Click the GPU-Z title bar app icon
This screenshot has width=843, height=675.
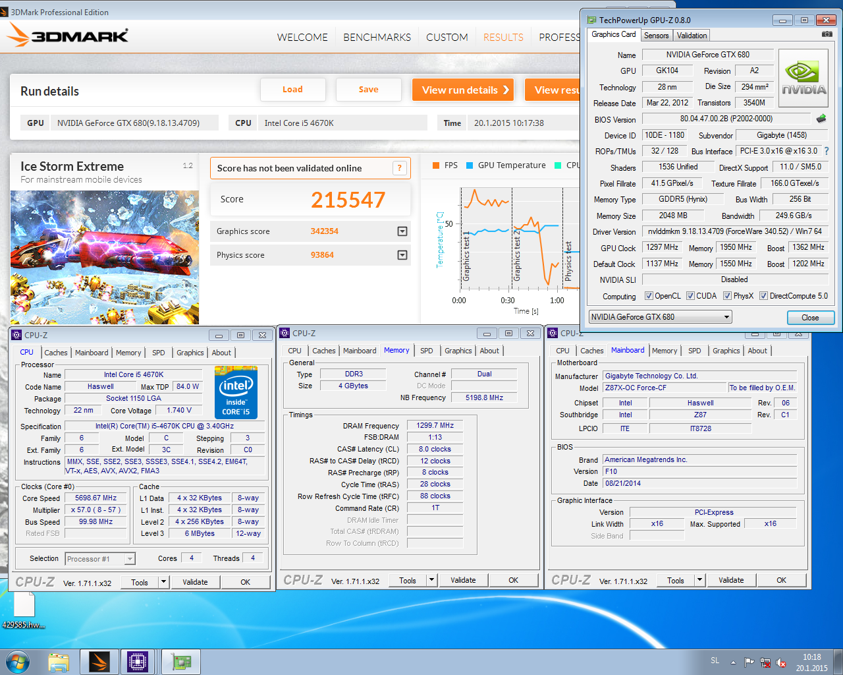tap(591, 20)
